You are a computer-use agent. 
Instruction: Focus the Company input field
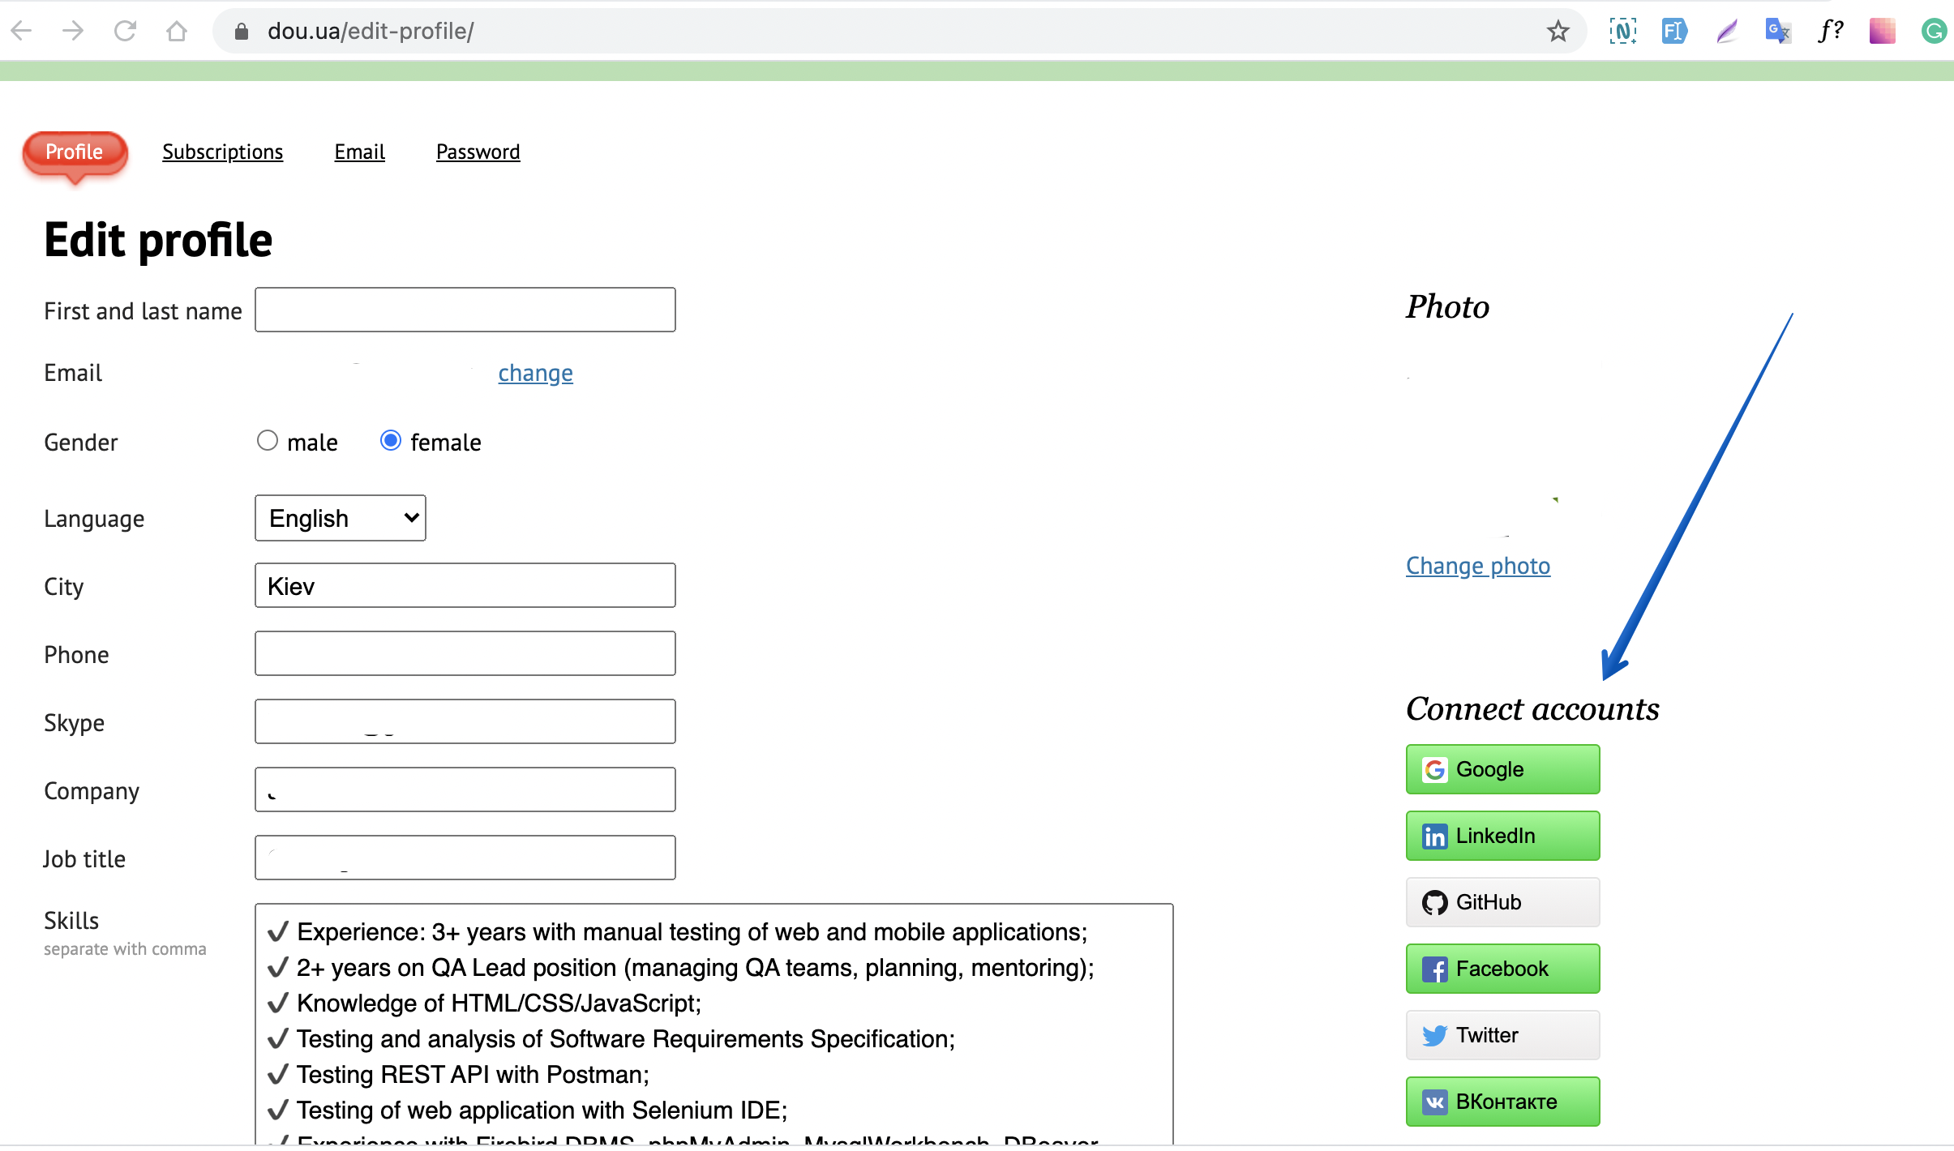pyautogui.click(x=465, y=789)
